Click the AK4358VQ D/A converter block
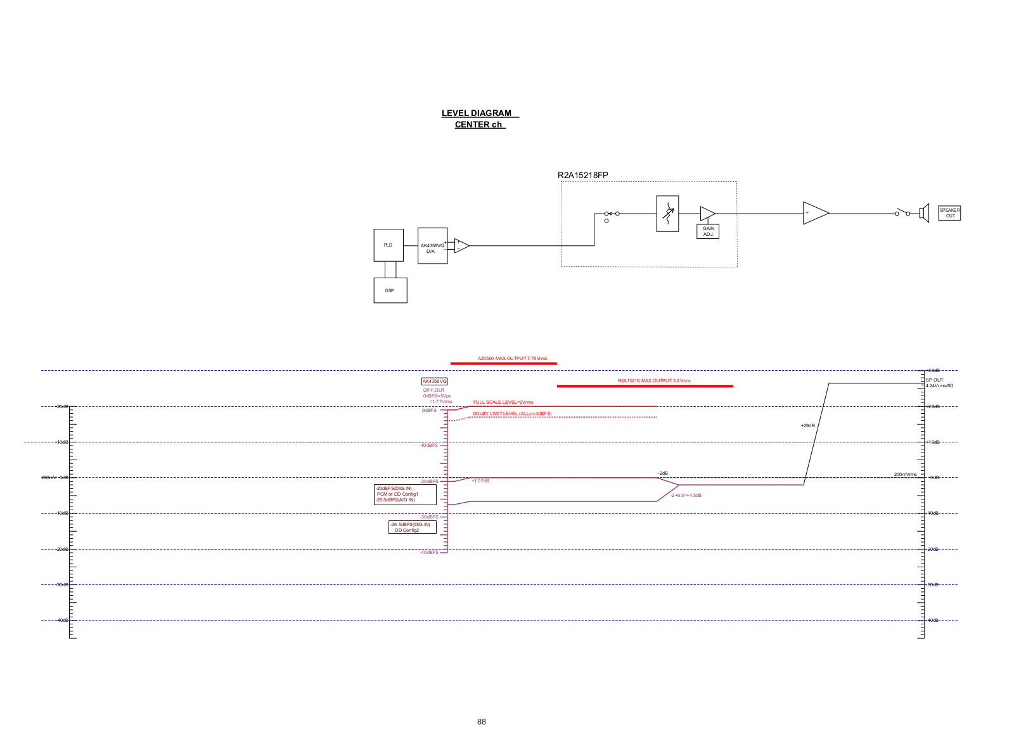The width and height of the screenshot is (1014, 753). click(432, 246)
